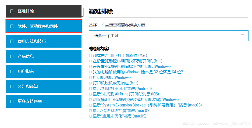This screenshot has width=252, height=128.
Task: Click the 专题内容 section heading
Action: [x=99, y=49]
